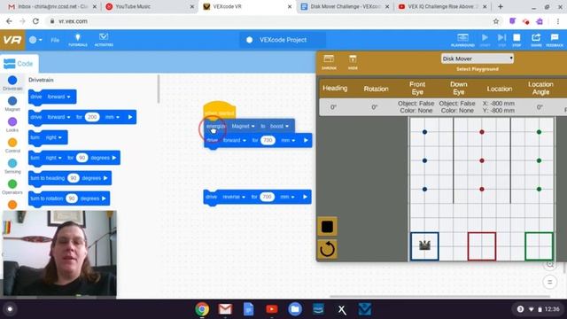Click the 90 degrees field in turn-for block
567x319 pixels.
tap(82, 158)
